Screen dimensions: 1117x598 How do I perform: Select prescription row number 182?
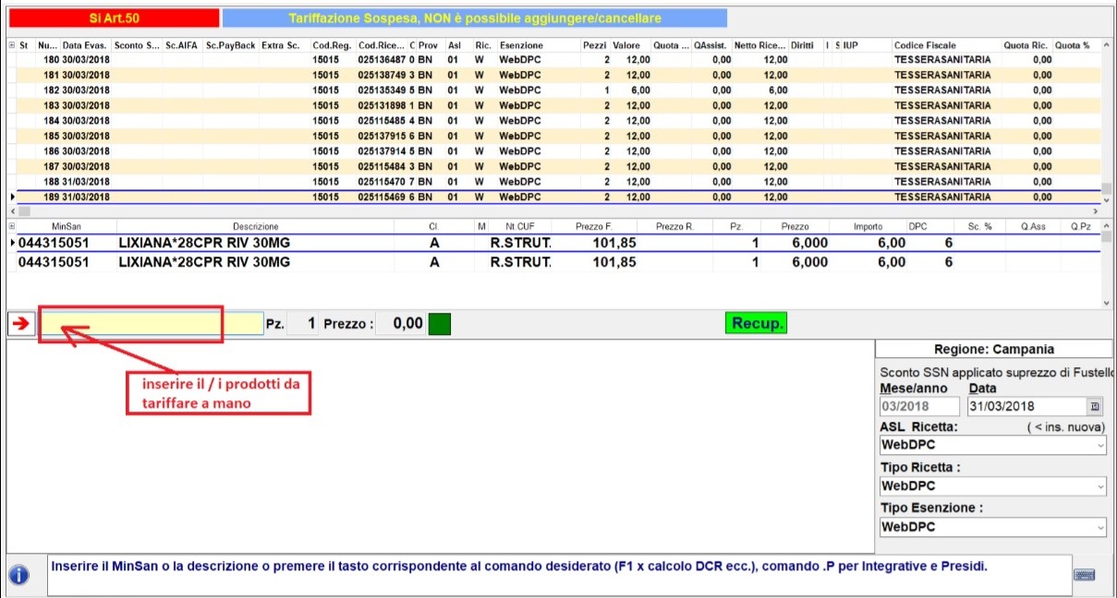(x=83, y=90)
